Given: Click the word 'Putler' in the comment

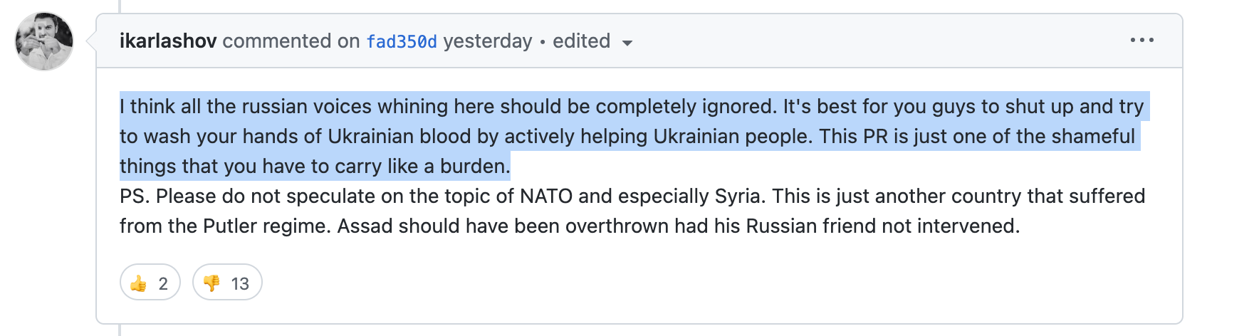Looking at the screenshot, I should (231, 226).
